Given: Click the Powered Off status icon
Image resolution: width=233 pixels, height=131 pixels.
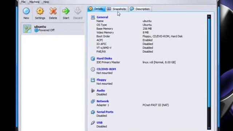Looking at the screenshot, I should click(36, 30).
